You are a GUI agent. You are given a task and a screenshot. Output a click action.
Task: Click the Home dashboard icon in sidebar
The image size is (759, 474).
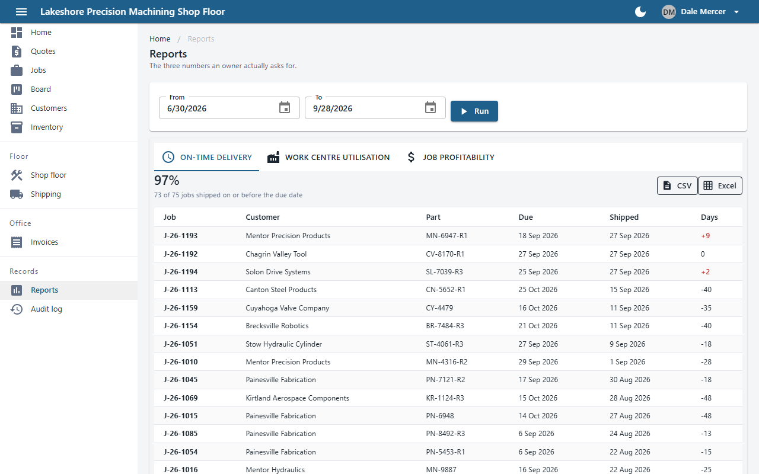[17, 33]
